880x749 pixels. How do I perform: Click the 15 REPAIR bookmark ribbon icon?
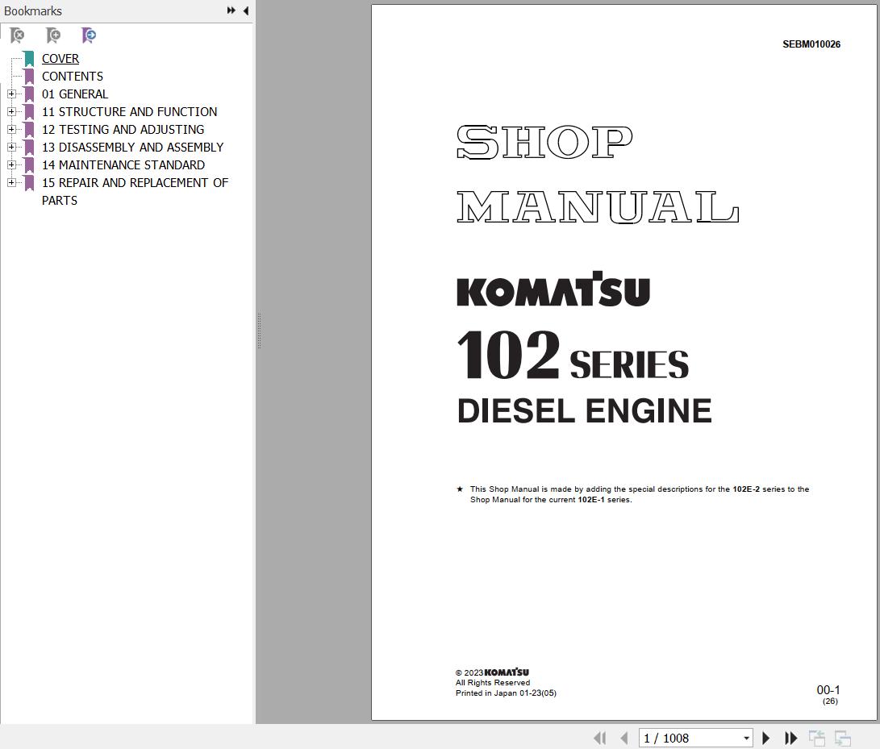pyautogui.click(x=29, y=183)
